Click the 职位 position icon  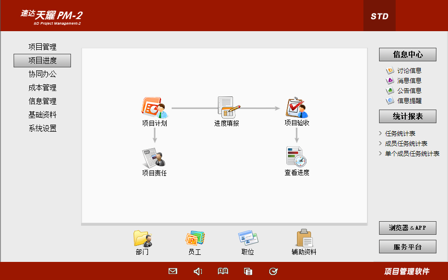click(x=248, y=238)
